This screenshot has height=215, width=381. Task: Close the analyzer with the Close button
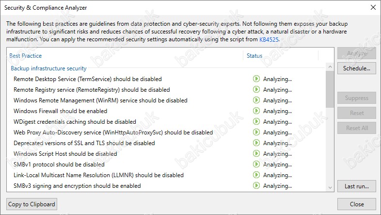356,204
